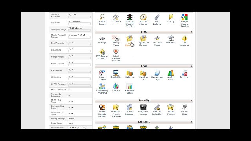
Task: Open Raw Access Logs
Action: pyautogui.click(x=157, y=75)
